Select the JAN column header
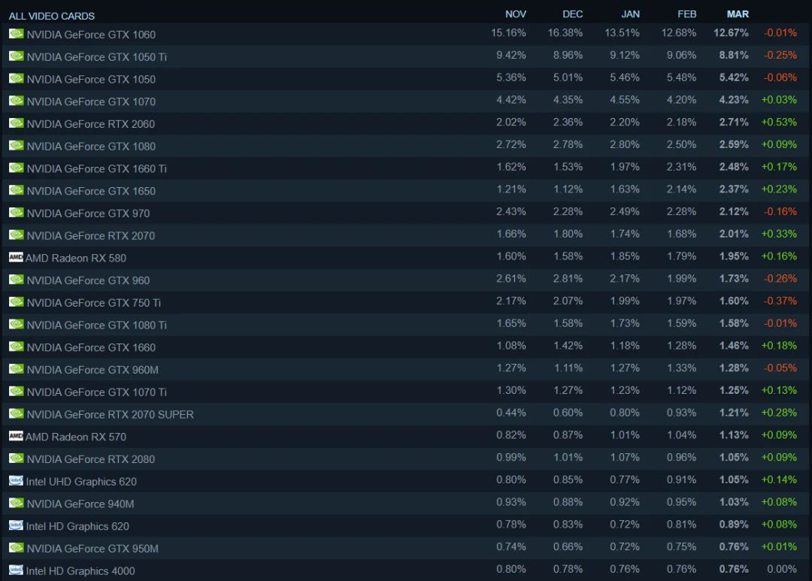This screenshot has width=812, height=581. tap(630, 14)
